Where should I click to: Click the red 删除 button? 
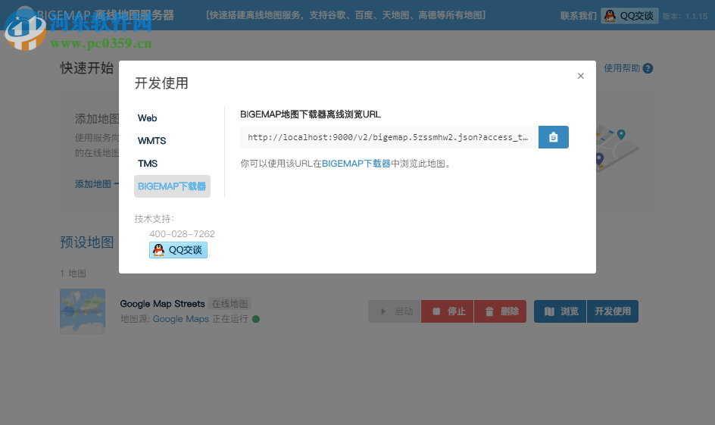501,311
